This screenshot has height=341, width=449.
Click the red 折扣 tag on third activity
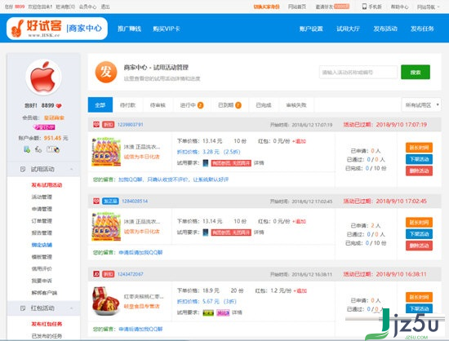click(x=109, y=274)
